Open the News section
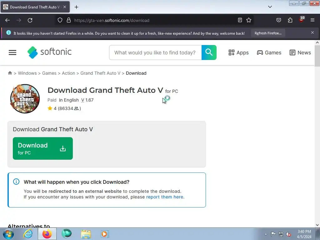Viewport: 320px width, 240px height. click(300, 52)
